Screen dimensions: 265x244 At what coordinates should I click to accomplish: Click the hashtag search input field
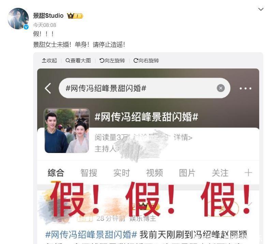145,88
